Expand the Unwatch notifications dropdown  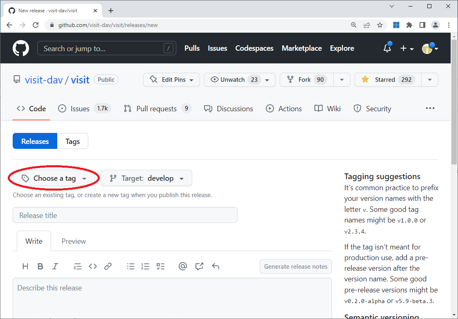click(x=240, y=80)
